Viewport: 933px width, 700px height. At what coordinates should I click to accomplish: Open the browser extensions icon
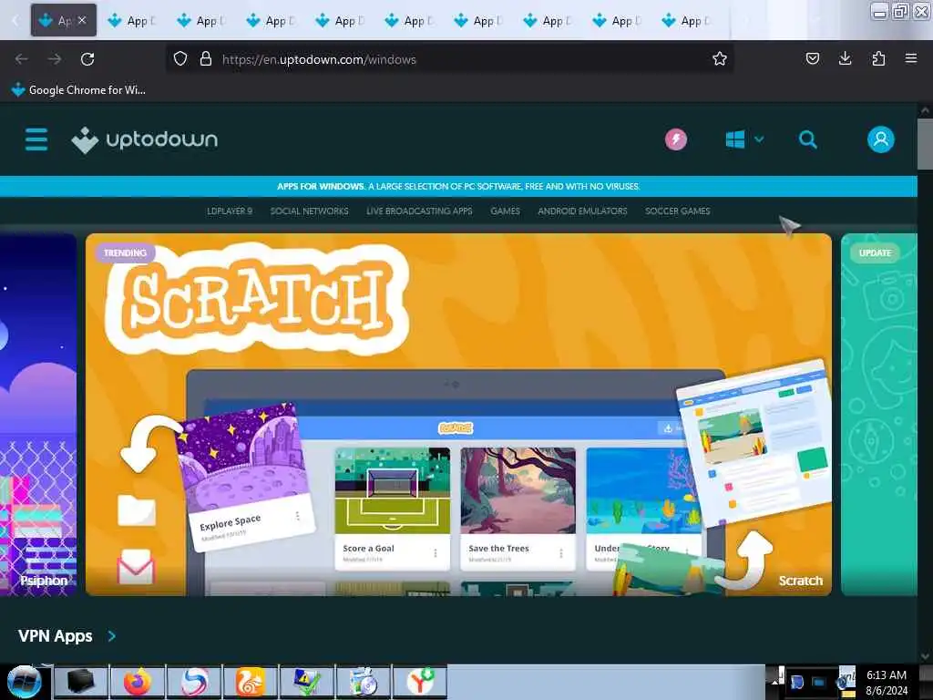(x=878, y=58)
